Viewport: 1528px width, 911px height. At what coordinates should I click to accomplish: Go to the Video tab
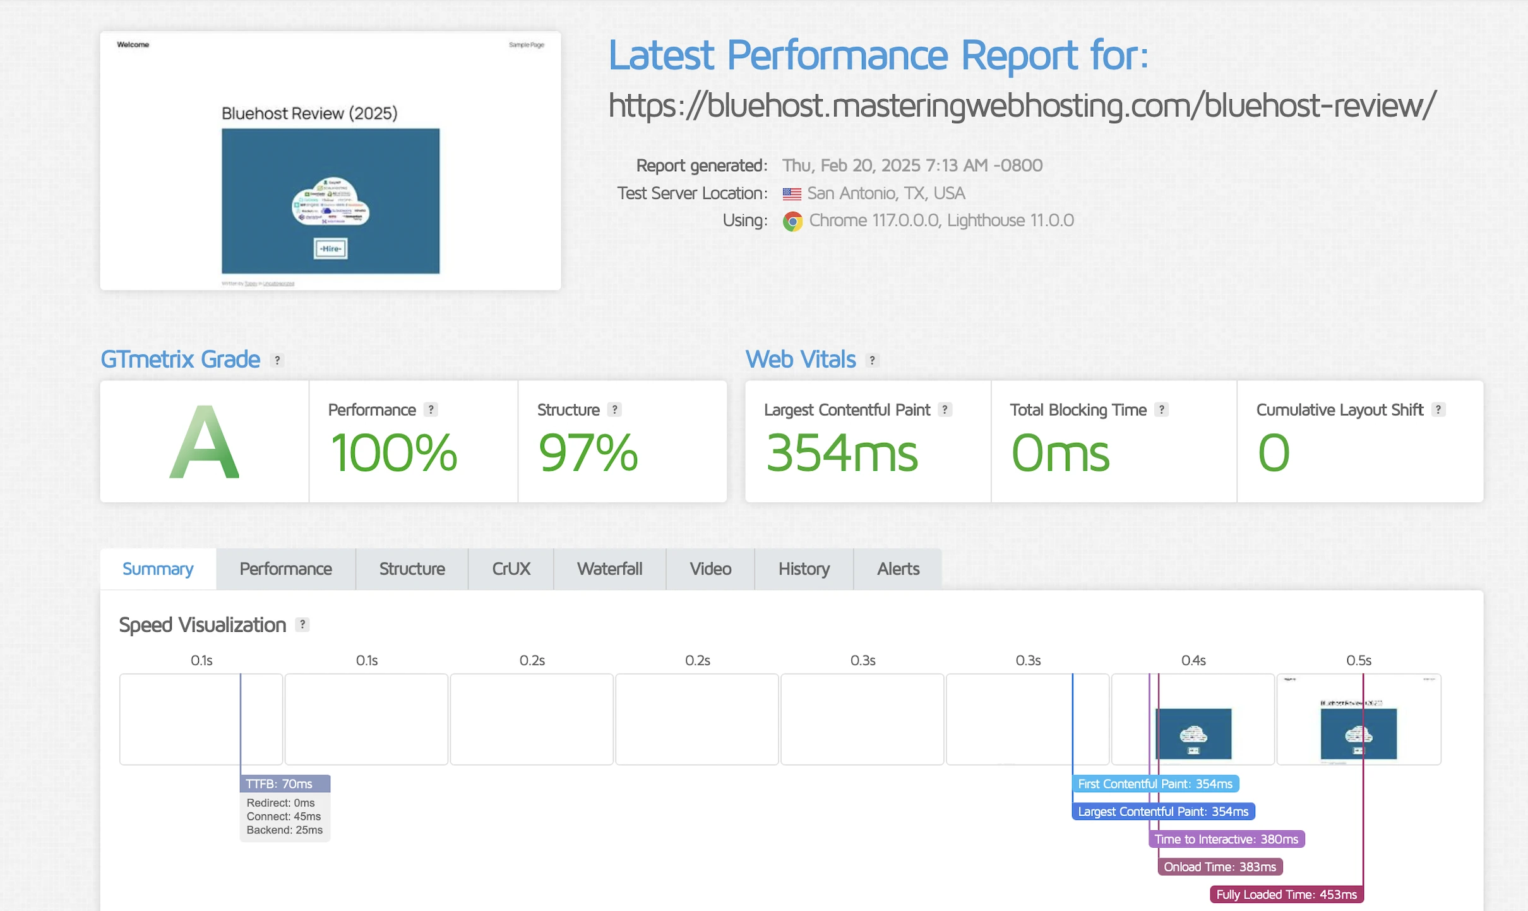coord(710,569)
